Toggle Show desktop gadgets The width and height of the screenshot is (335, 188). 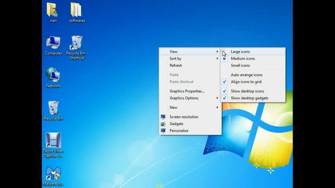pos(253,98)
